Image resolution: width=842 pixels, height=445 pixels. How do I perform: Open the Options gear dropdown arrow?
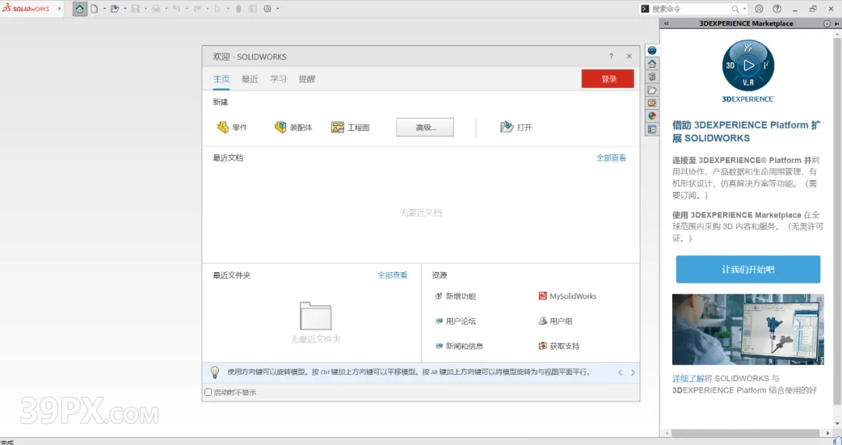pyautogui.click(x=278, y=9)
